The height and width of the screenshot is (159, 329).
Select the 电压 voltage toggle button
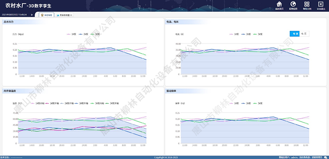[x=304, y=34]
